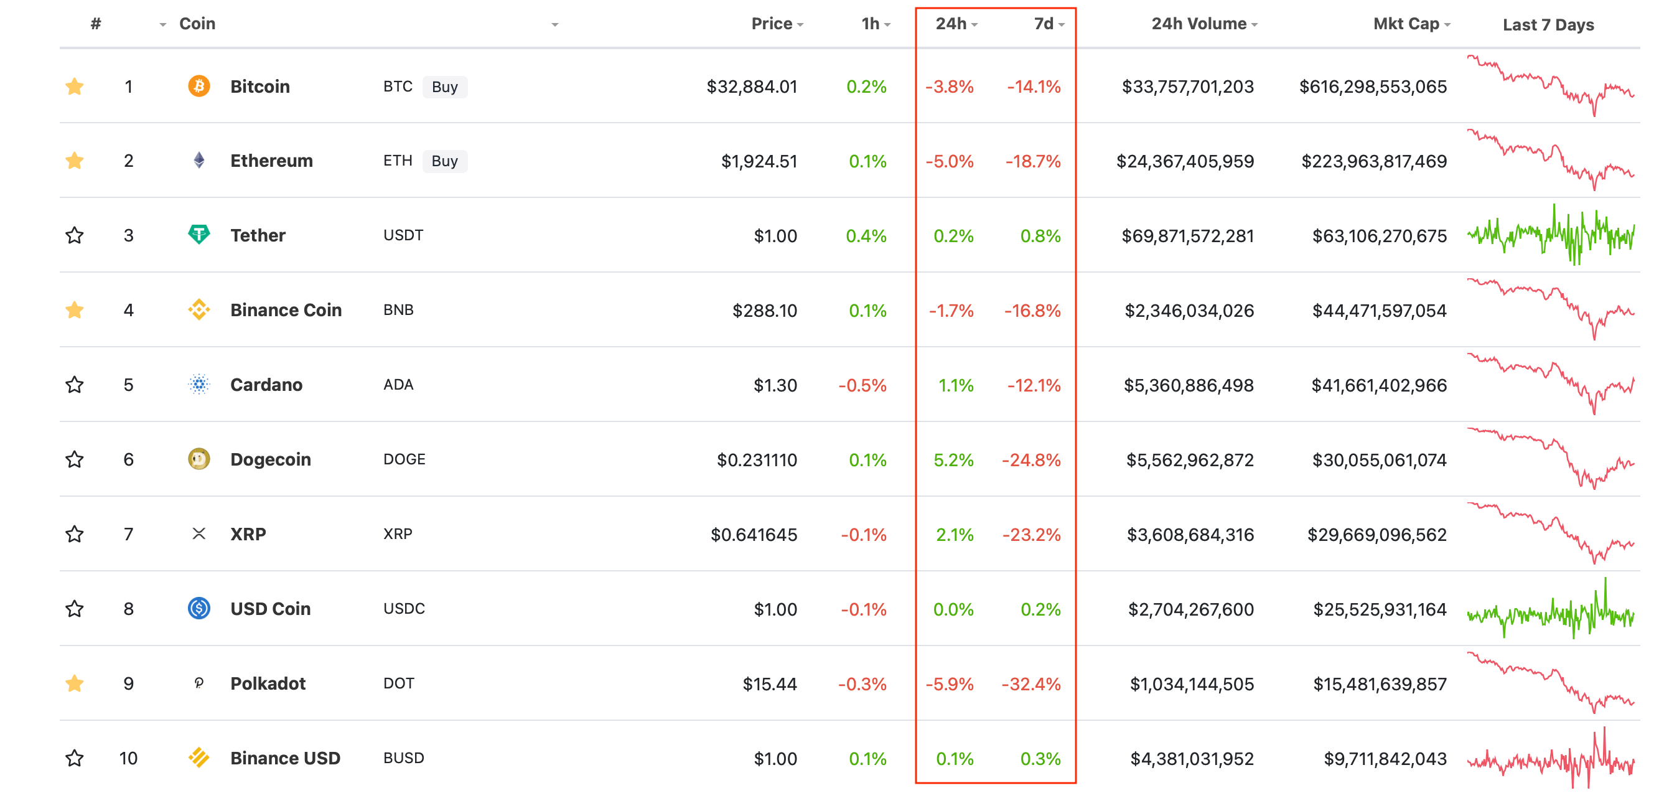
Task: Sort table by Mkt Cap
Action: tap(1411, 24)
